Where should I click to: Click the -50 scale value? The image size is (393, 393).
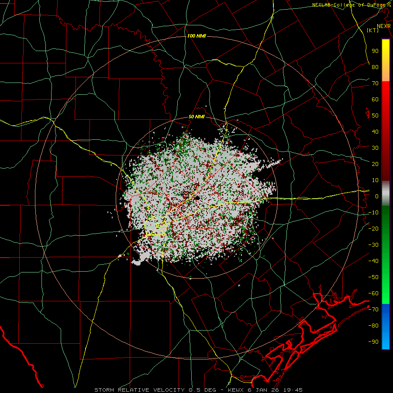[373, 277]
